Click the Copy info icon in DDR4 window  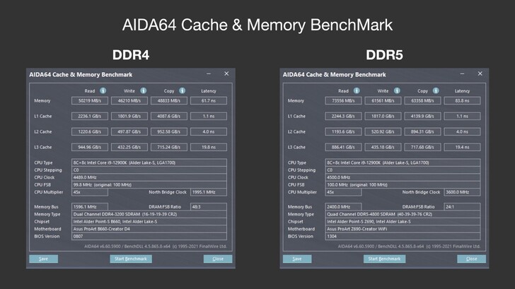pos(182,90)
